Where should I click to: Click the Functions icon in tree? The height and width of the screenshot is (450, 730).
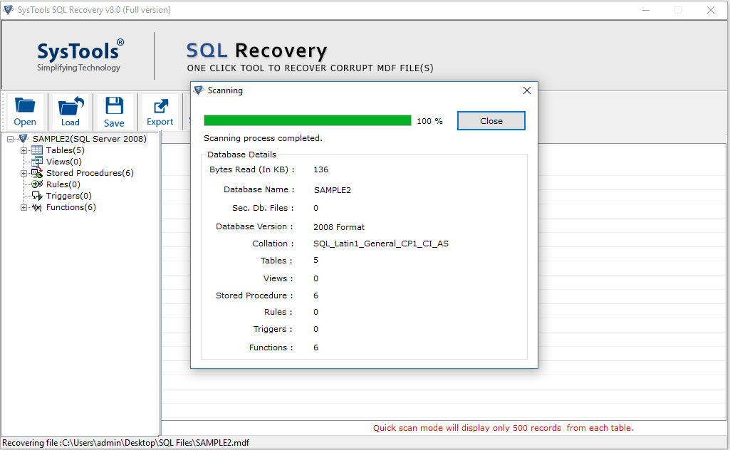[x=37, y=207]
